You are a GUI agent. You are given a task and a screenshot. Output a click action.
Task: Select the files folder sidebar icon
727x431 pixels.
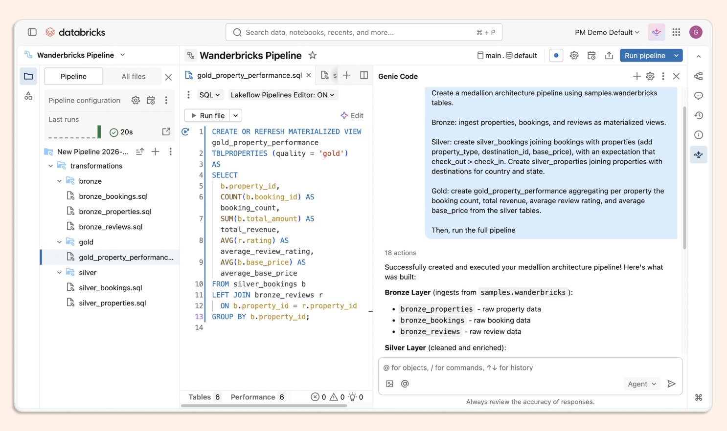coord(28,76)
